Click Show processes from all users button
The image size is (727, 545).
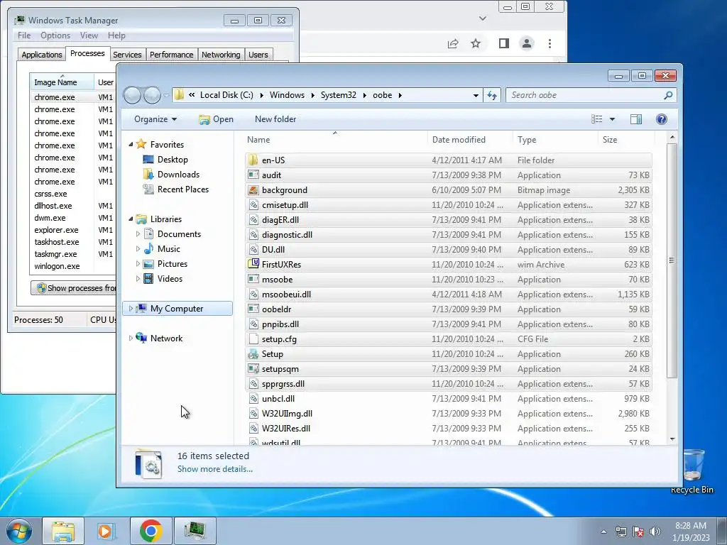coord(74,288)
